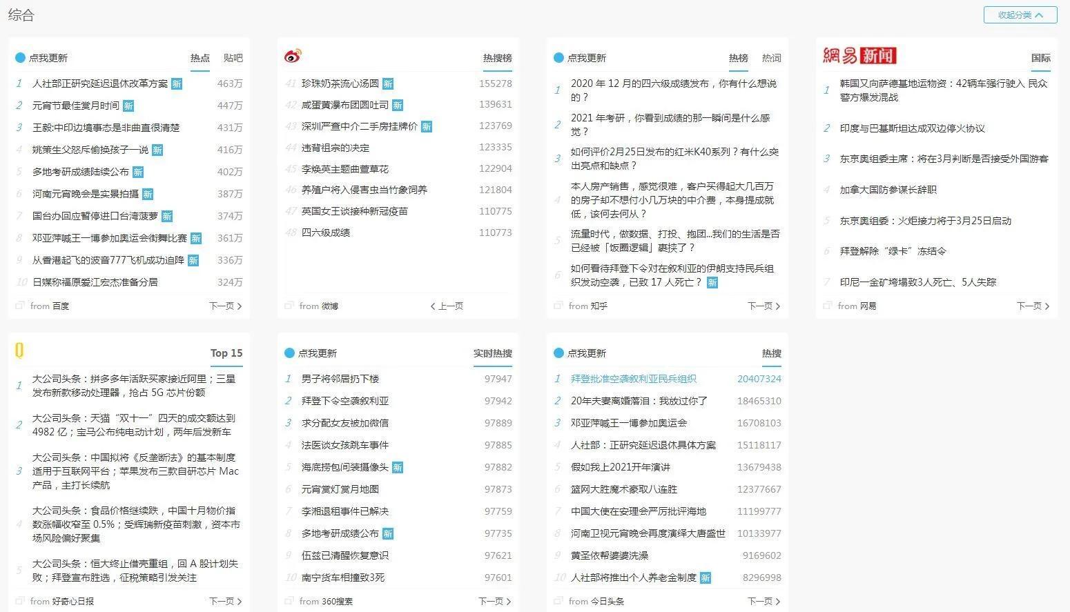Viewport: 1070px width, 612px height.
Task: Click the Weibo logo icon
Action: [293, 56]
